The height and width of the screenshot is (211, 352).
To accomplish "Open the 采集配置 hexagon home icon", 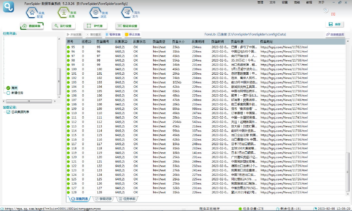I will [x=32, y=13].
